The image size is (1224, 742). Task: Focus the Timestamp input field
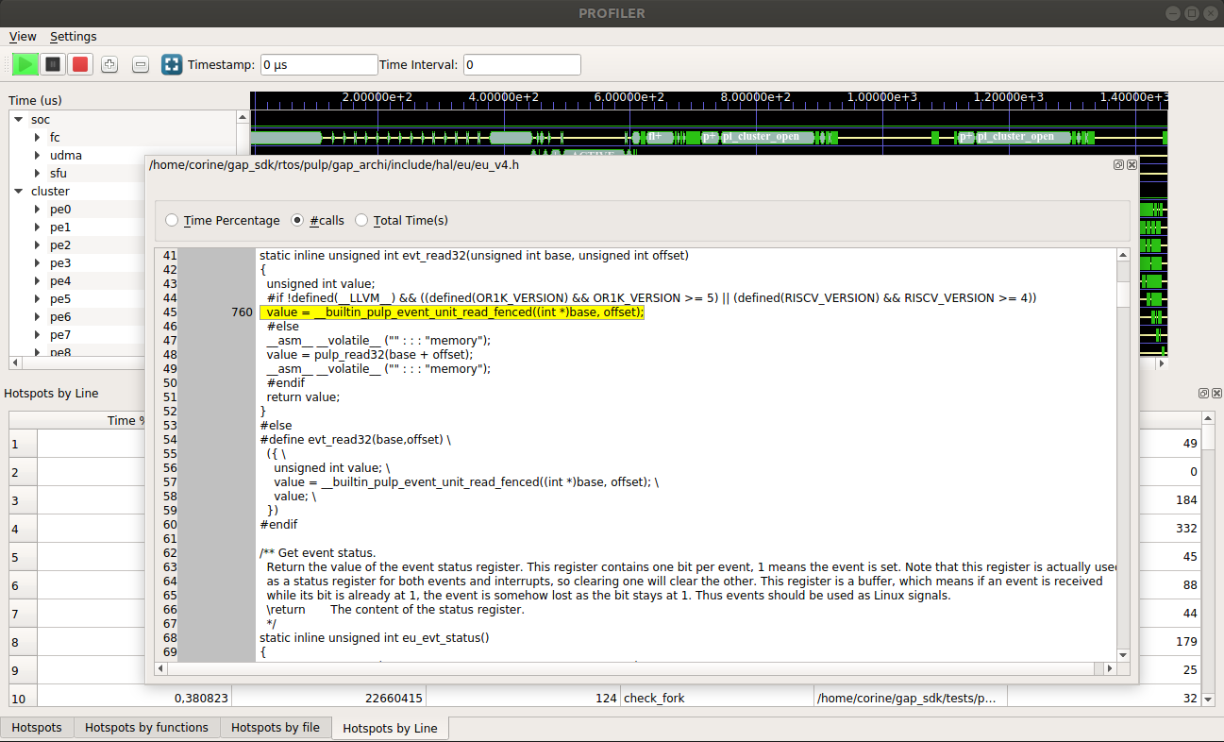pos(318,65)
